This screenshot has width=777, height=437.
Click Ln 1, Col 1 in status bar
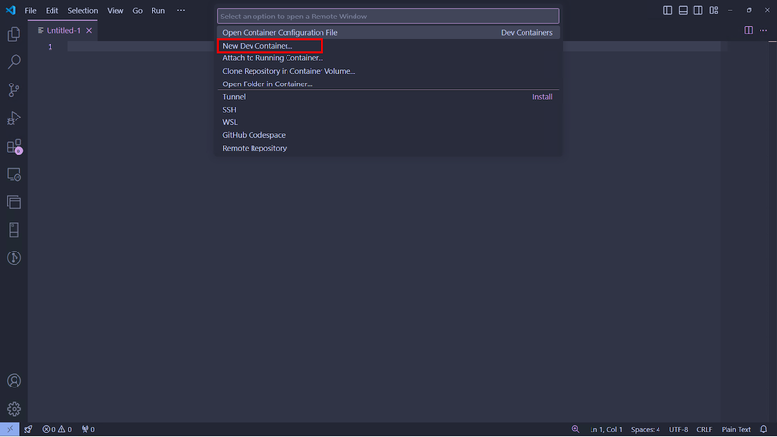click(x=605, y=429)
